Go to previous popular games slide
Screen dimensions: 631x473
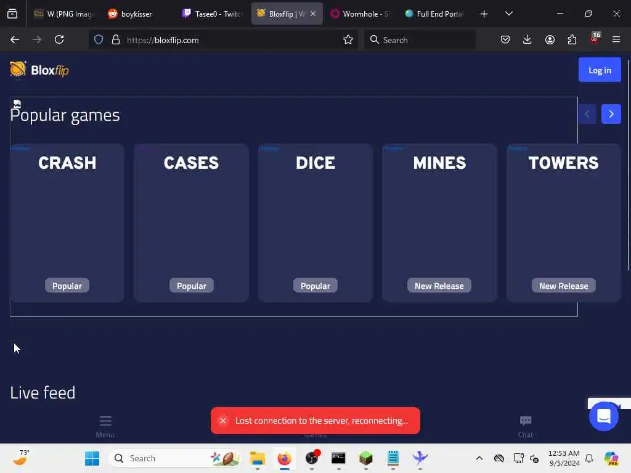click(x=587, y=114)
